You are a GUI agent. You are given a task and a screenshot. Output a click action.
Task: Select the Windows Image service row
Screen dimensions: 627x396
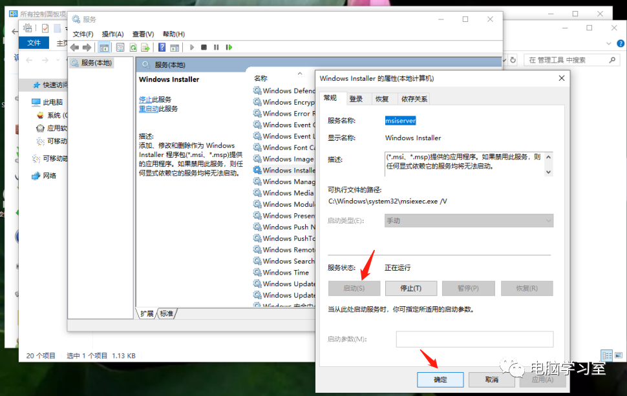284,159
